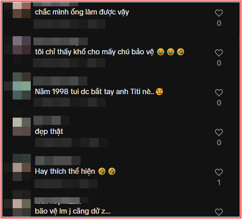Screen dimensions: 242x219
Task: Open avatar of "đẹp thật" commenter
Action: [22, 127]
